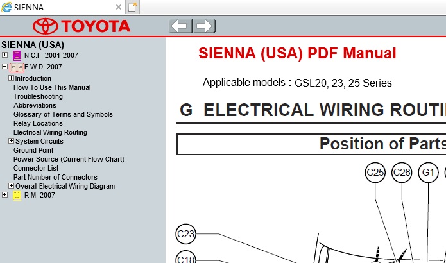
Task: Open the Ground Point page
Action: [x=33, y=150]
